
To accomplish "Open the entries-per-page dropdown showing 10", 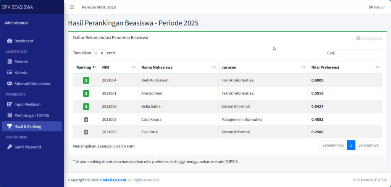I will (99, 53).
